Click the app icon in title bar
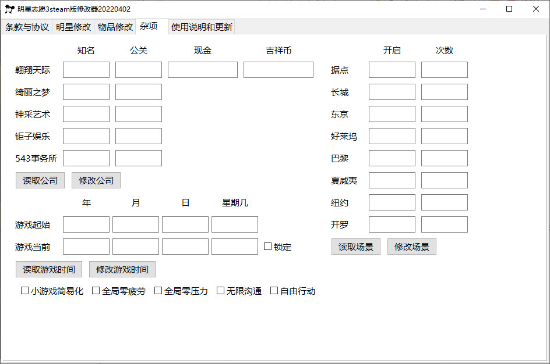The image size is (550, 364). tap(10, 9)
